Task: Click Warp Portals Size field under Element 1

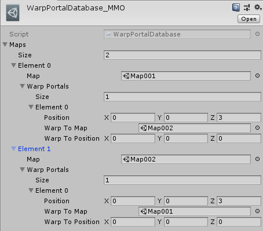Action: pyautogui.click(x=182, y=180)
